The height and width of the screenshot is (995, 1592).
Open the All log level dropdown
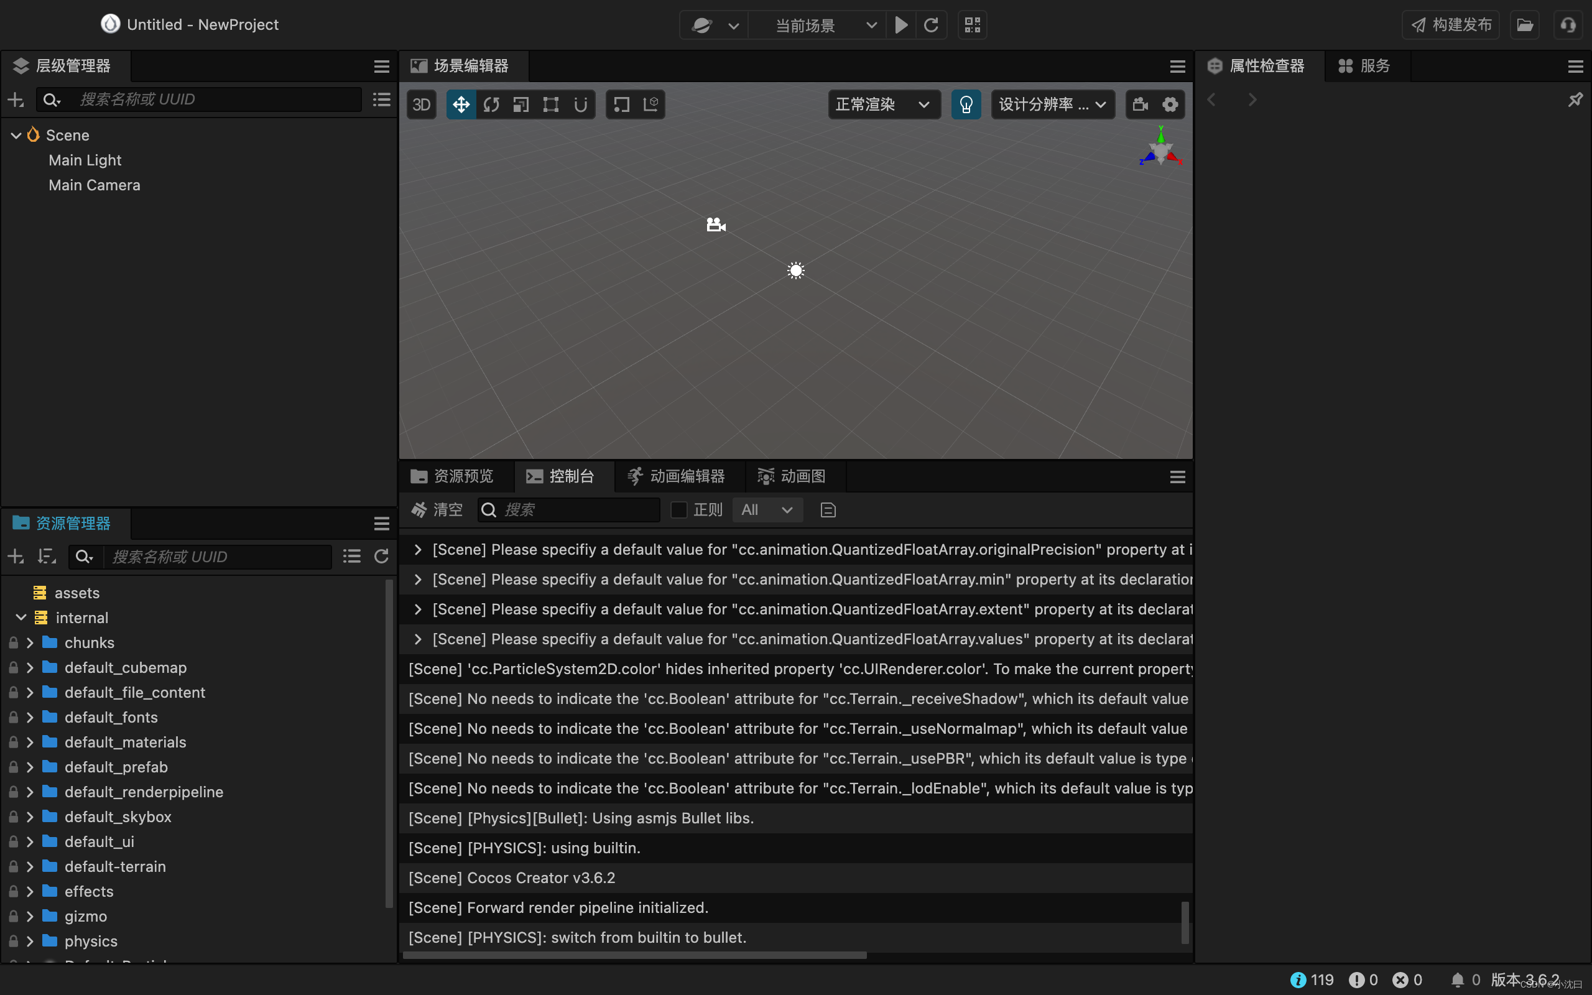pyautogui.click(x=766, y=509)
